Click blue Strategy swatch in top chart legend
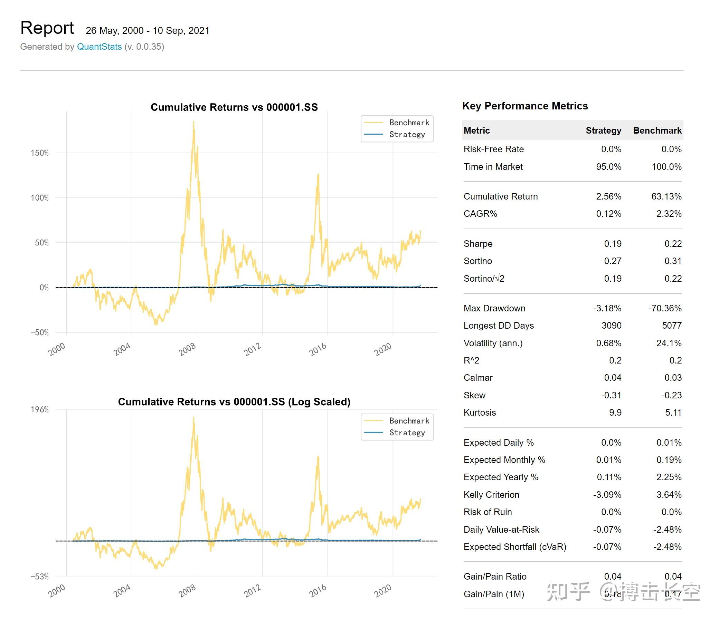Image resolution: width=719 pixels, height=620 pixels. (x=373, y=134)
